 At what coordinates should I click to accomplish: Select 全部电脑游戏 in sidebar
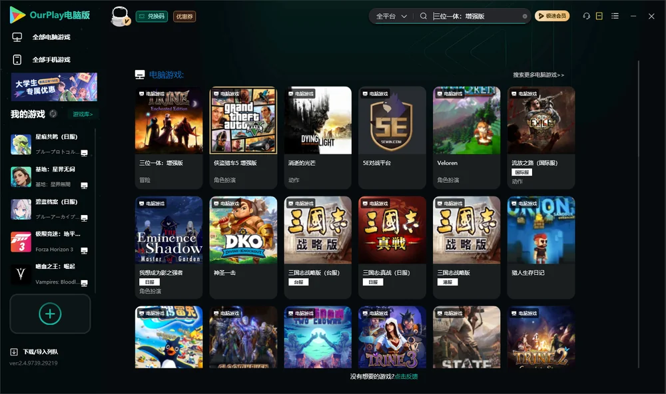[x=51, y=37]
